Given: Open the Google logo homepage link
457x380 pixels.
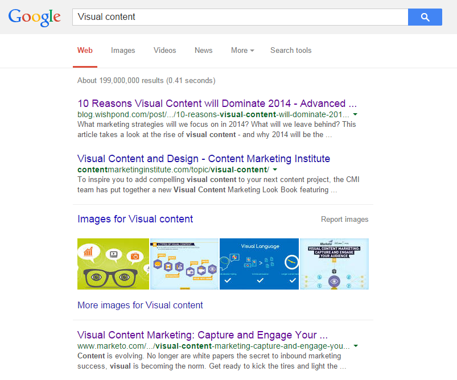Looking at the screenshot, I should tap(34, 18).
